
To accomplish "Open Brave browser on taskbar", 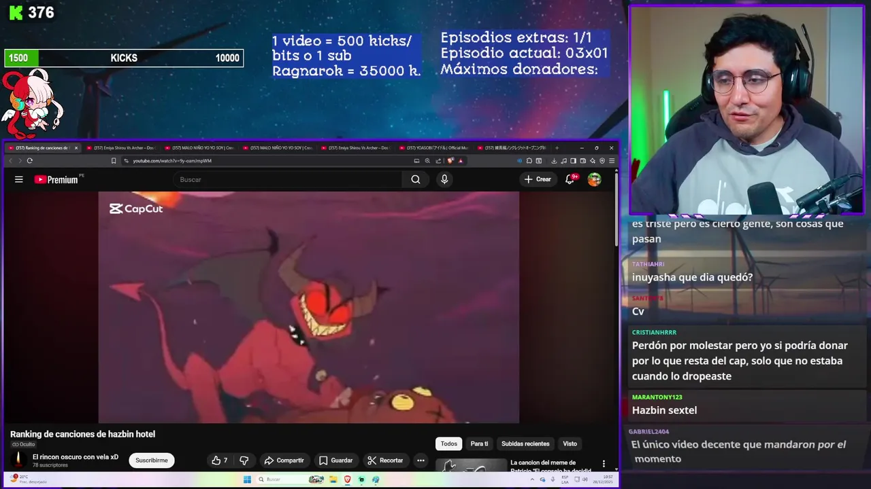I will tap(348, 479).
